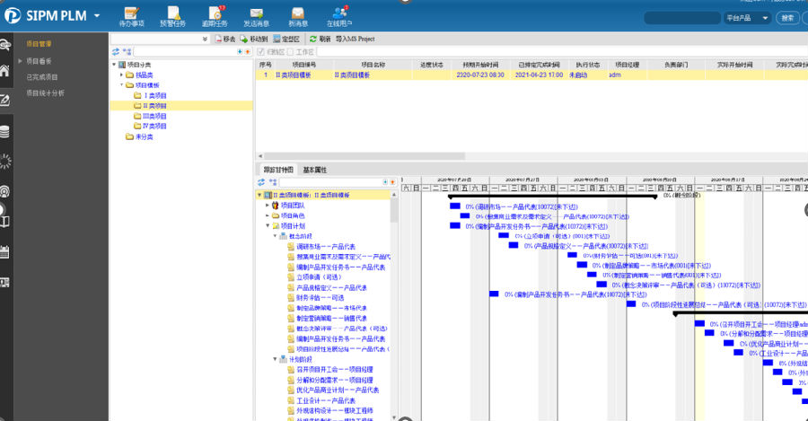This screenshot has height=421, width=808.
Task: Collapse the 项目模板 folder in tree
Action: pyautogui.click(x=121, y=85)
